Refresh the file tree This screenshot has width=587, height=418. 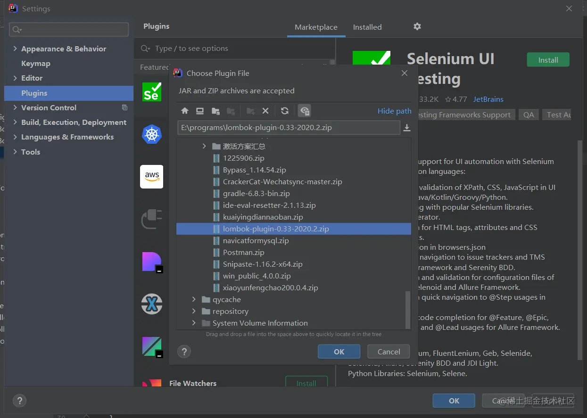point(285,111)
